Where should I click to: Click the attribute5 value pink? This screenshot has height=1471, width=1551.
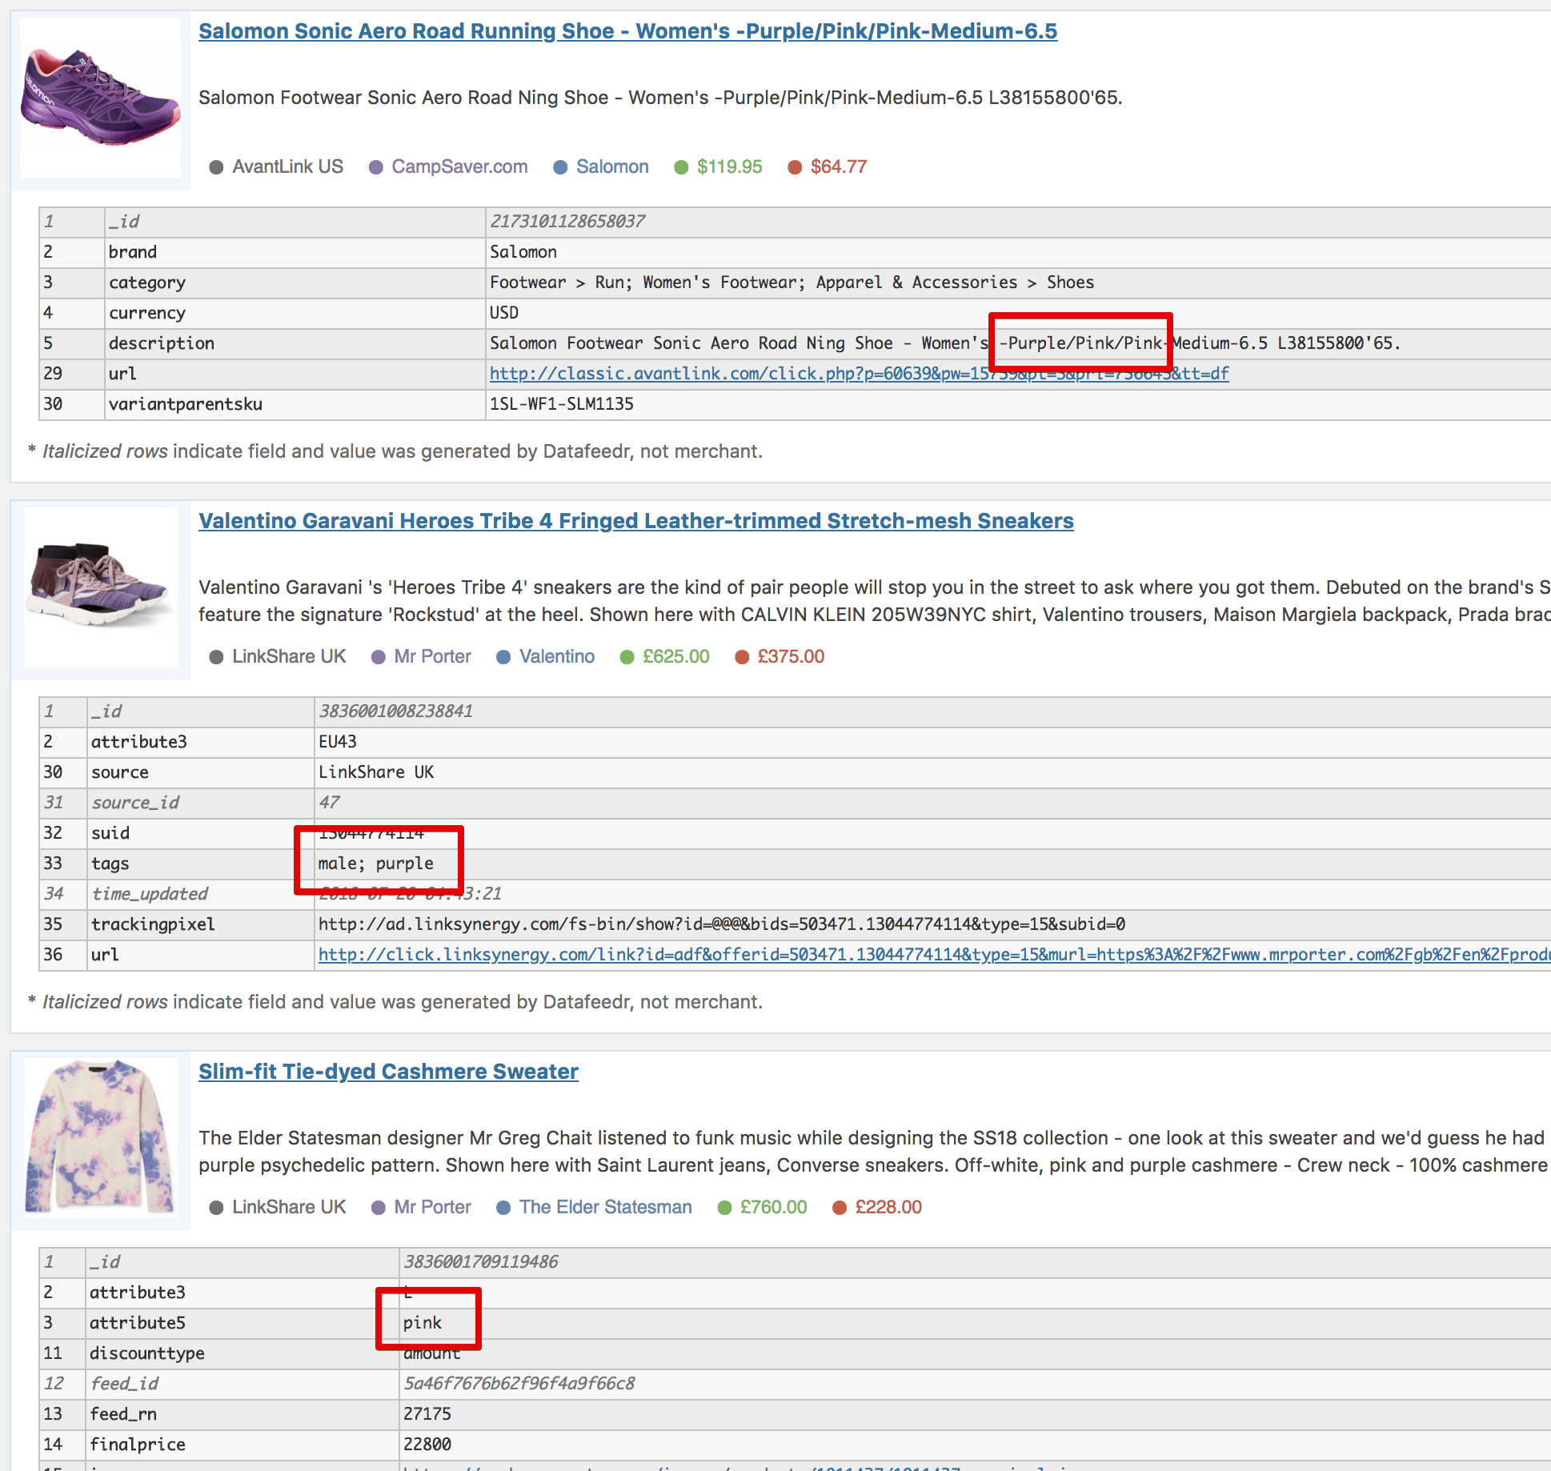pyautogui.click(x=423, y=1323)
